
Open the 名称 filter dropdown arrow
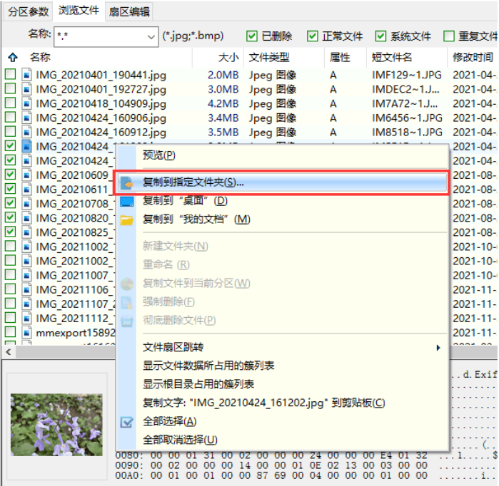151,36
